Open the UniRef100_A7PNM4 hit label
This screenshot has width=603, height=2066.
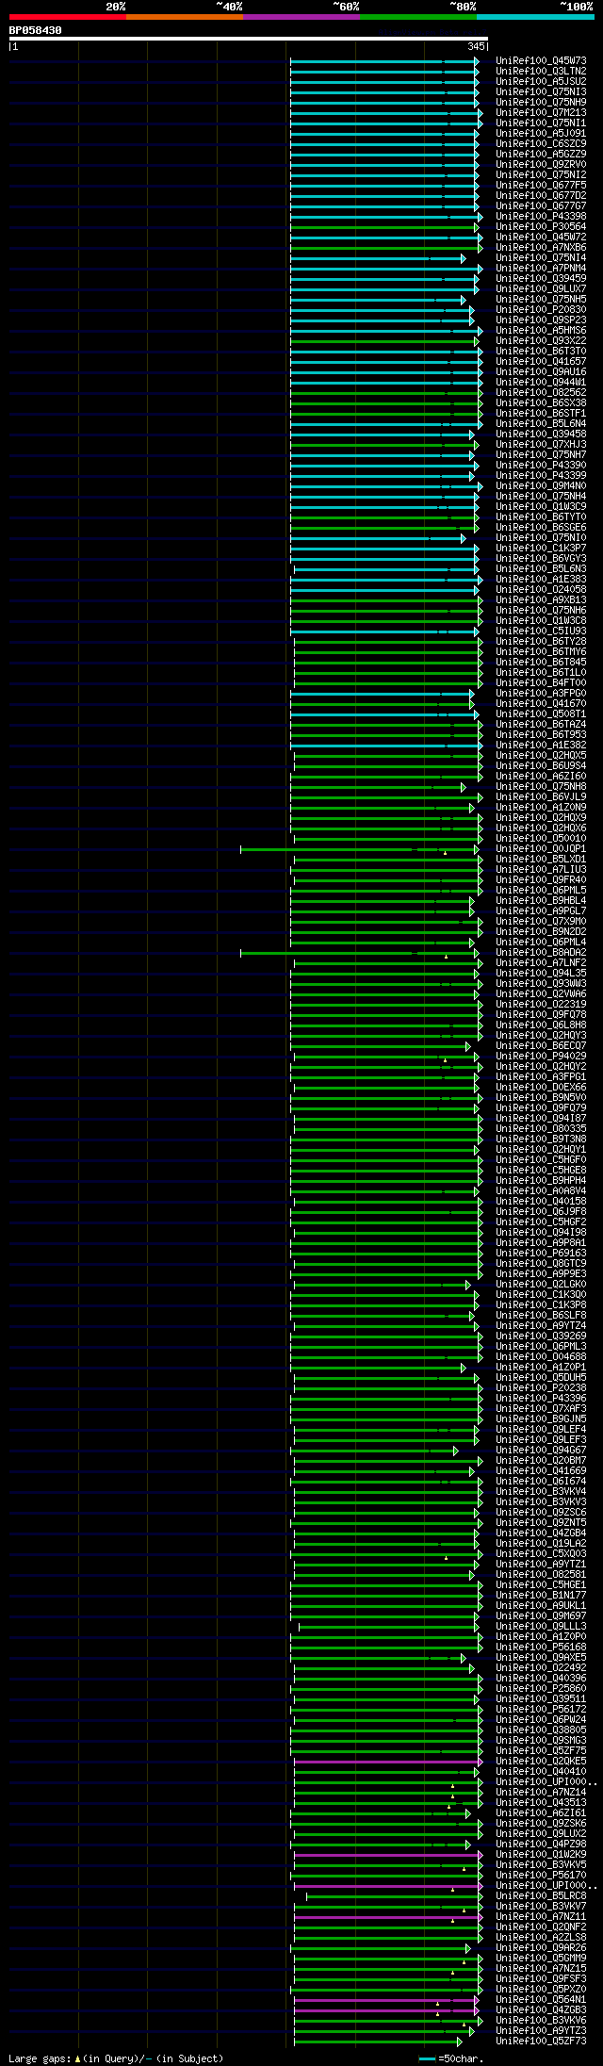click(541, 269)
